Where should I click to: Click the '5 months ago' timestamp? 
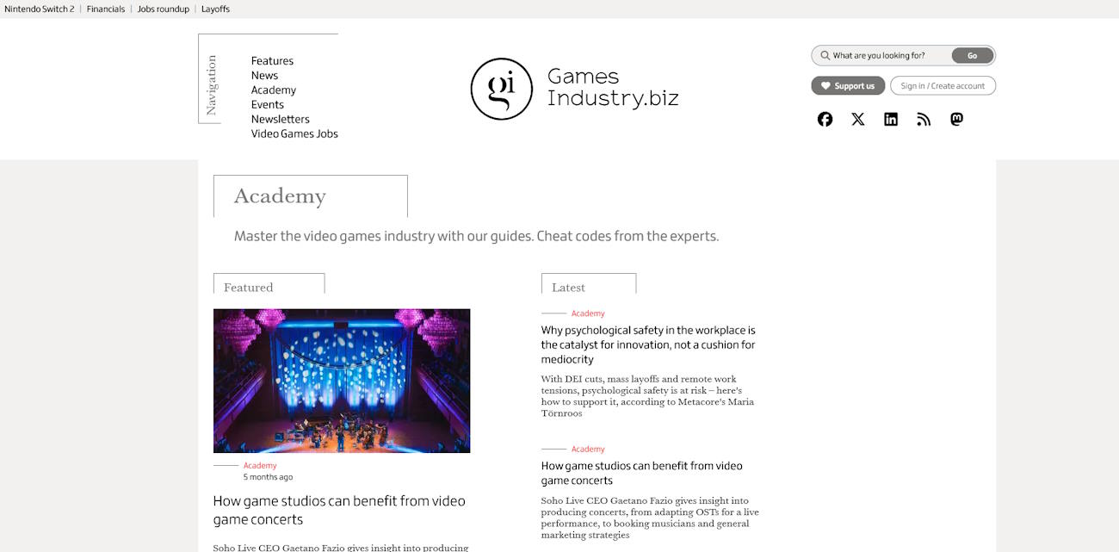[268, 477]
